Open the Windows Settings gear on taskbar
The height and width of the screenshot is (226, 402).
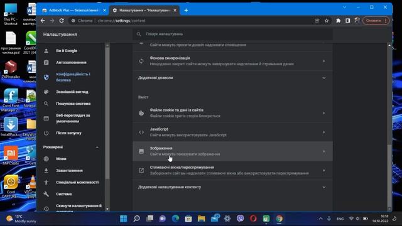point(227,218)
